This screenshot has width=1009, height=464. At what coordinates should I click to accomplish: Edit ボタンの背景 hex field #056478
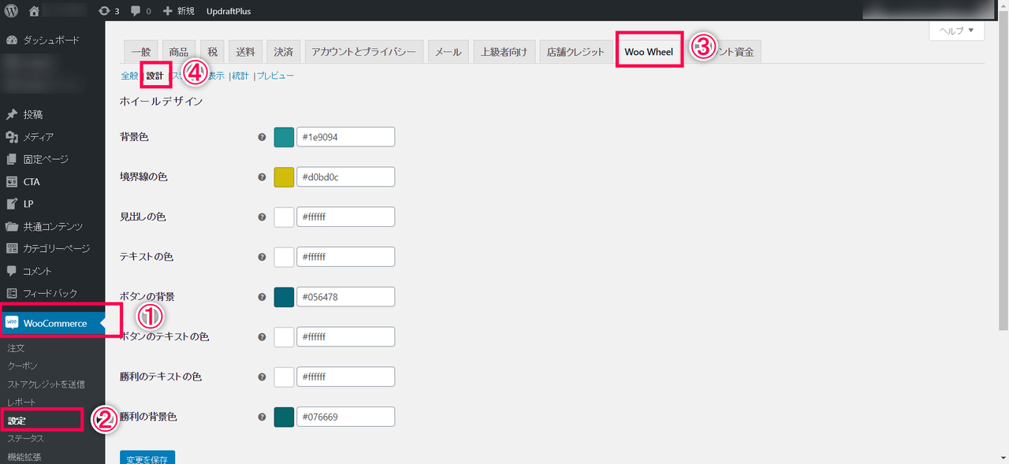pos(346,297)
